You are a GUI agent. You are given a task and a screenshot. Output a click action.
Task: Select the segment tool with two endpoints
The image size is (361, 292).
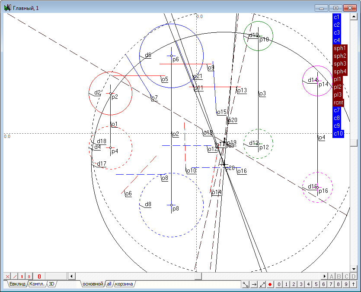coord(246,284)
